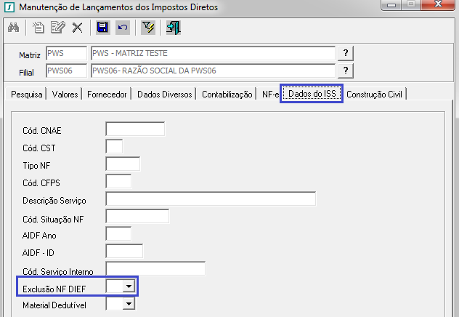The image size is (459, 317).
Task: Click the AIDF Ano input field
Action: pyautogui.click(x=118, y=233)
